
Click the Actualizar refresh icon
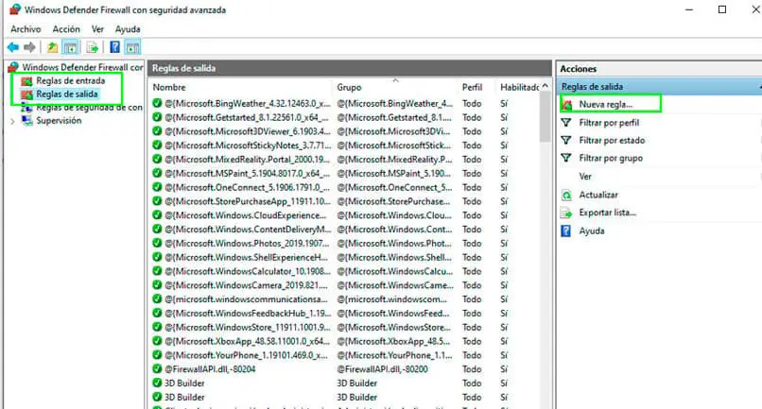(566, 195)
